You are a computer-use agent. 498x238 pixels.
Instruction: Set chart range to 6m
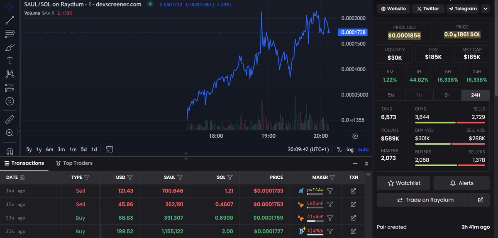point(49,149)
